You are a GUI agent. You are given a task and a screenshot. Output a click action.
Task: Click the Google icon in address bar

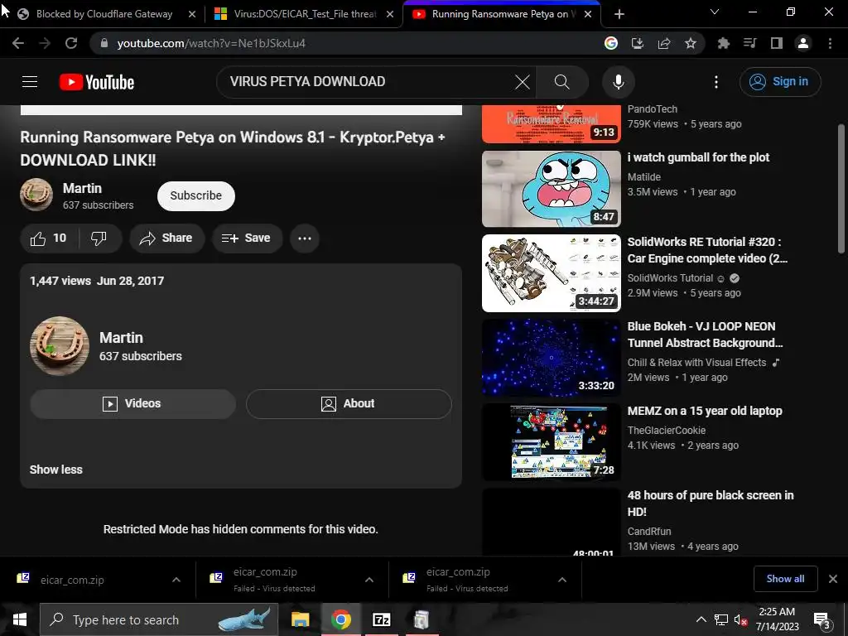(611, 43)
